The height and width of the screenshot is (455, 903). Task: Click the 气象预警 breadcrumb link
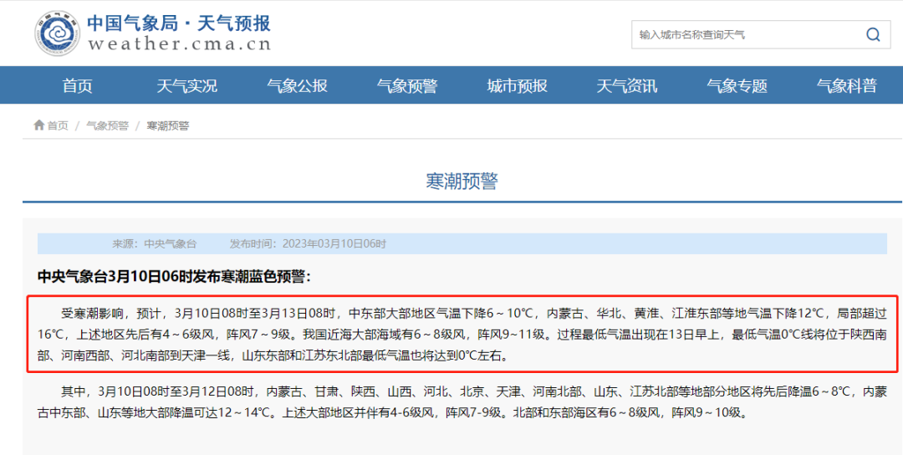(107, 125)
